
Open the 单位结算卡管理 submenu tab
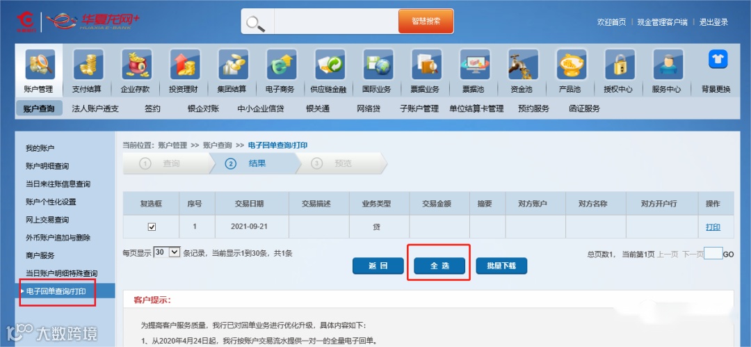pos(476,108)
